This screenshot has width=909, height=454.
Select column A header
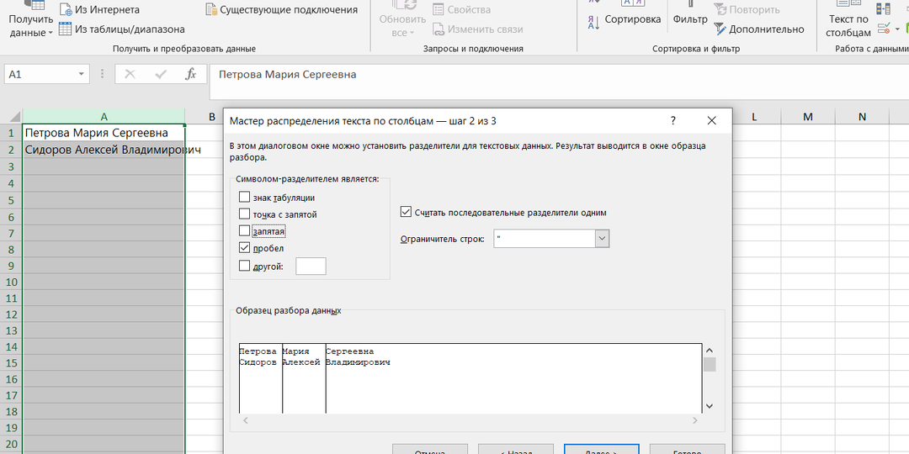[104, 116]
